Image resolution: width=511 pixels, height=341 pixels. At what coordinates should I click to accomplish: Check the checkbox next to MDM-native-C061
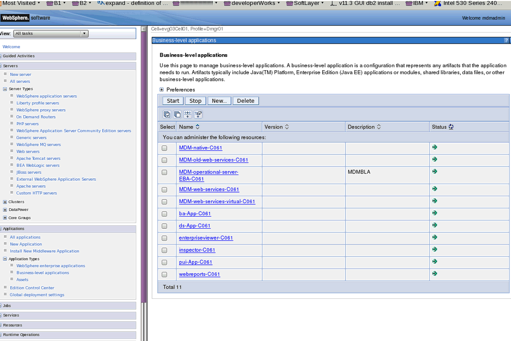[164, 147]
